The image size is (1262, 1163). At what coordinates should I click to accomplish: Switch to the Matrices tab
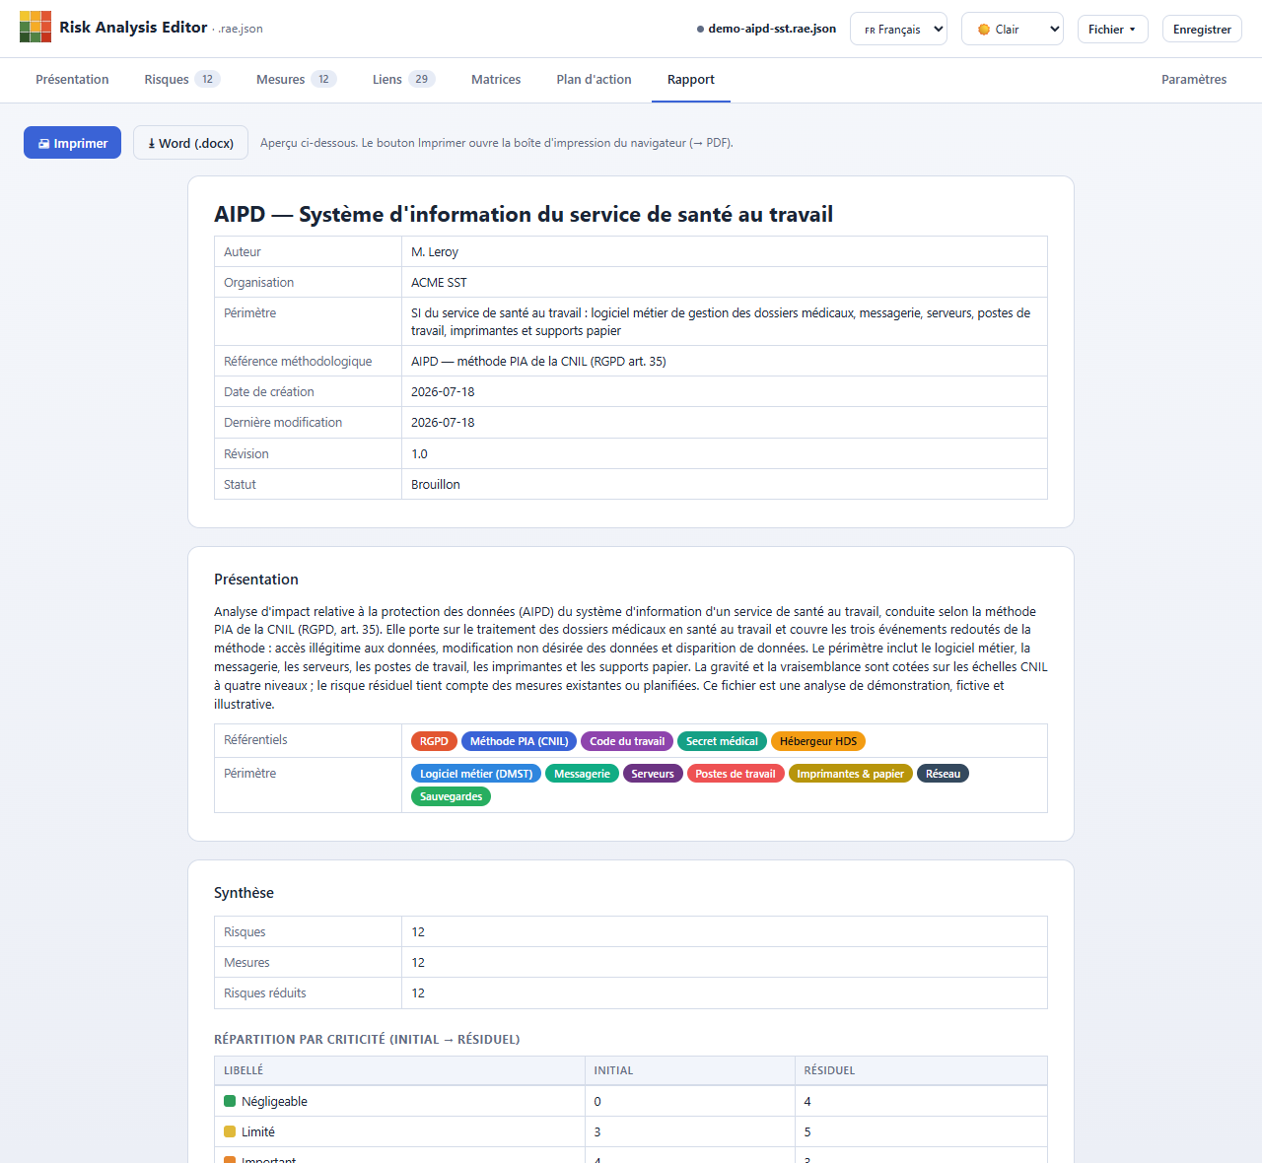coord(496,79)
